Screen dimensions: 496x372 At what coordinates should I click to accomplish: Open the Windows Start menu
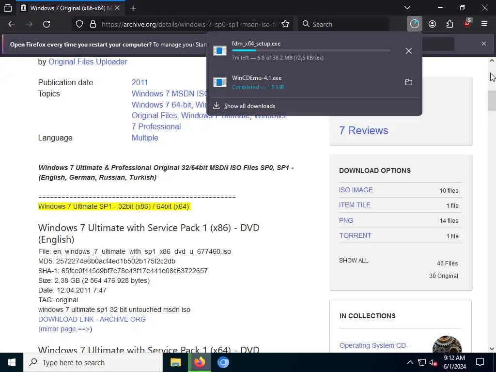[12, 362]
